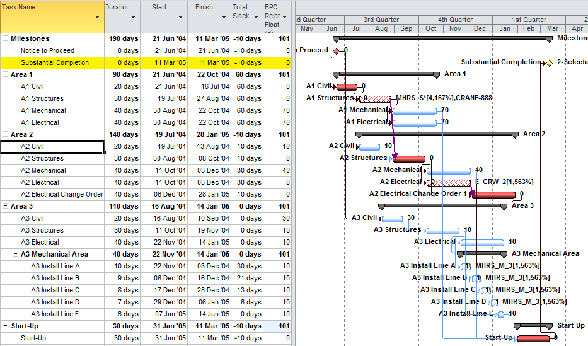Click the Oct month in timescale

coord(431,28)
